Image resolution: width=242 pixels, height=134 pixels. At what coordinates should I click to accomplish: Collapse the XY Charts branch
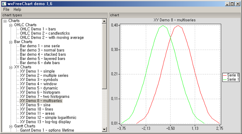tap(11, 68)
